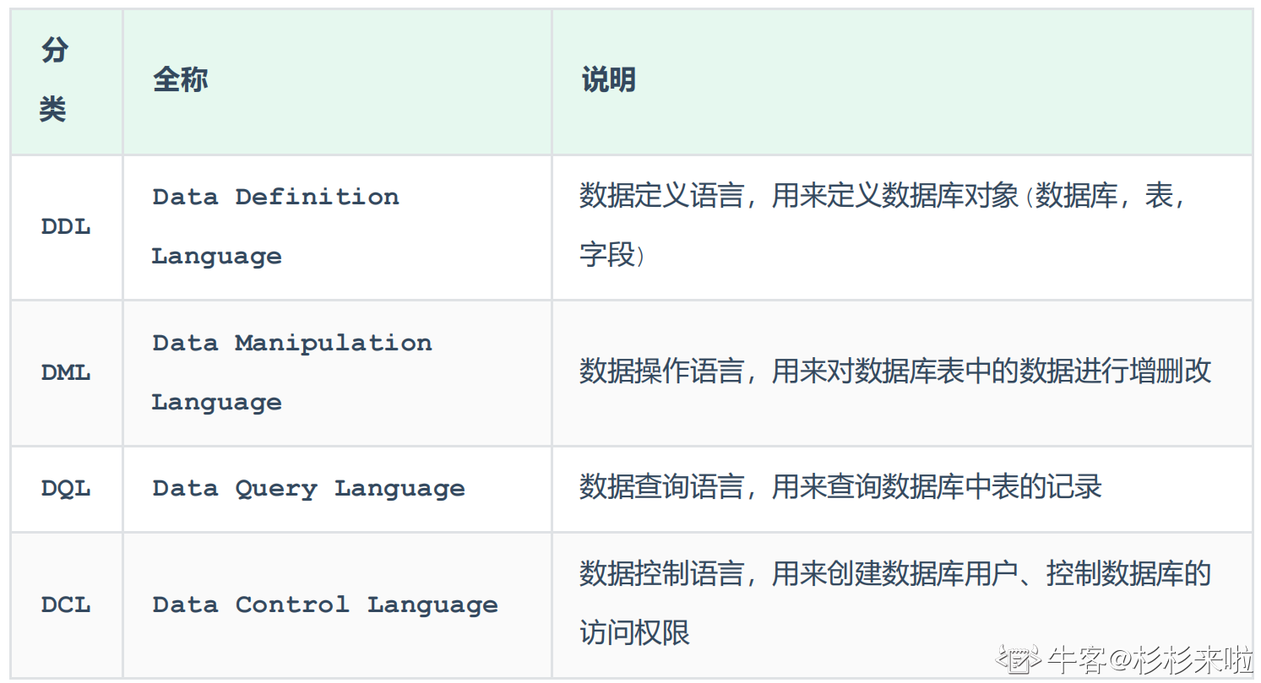
Task: Select the DCL cell
Action: [x=67, y=605]
